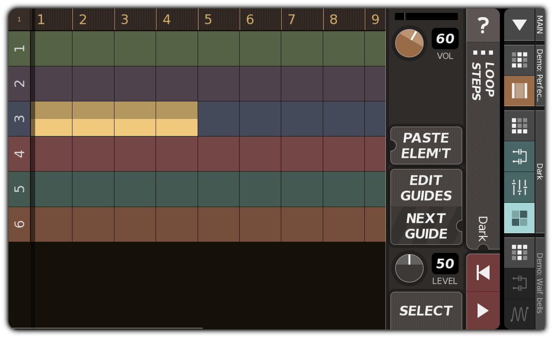Open the mixer faders icon in the Dark group
This screenshot has height=338, width=553.
520,187
